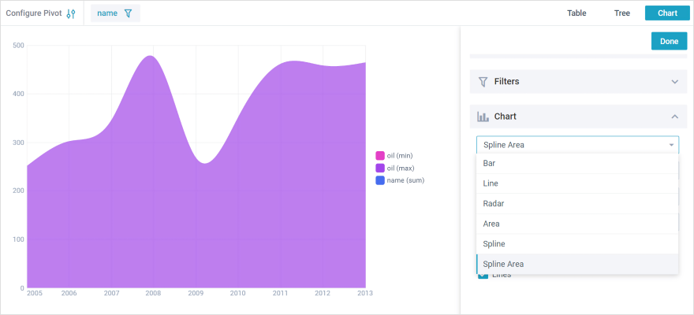Switch to the Chart view
Image resolution: width=694 pixels, height=315 pixels.
(x=667, y=13)
